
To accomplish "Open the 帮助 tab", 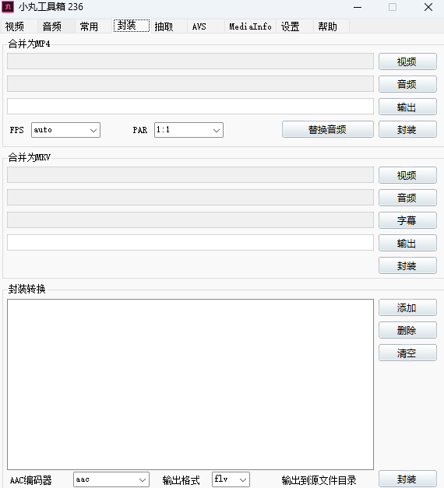I will coord(327,26).
